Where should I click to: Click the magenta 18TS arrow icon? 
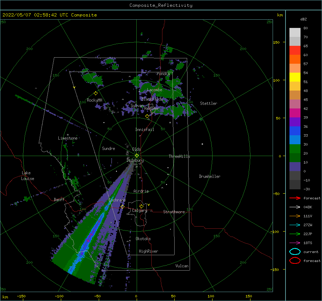(295, 243)
